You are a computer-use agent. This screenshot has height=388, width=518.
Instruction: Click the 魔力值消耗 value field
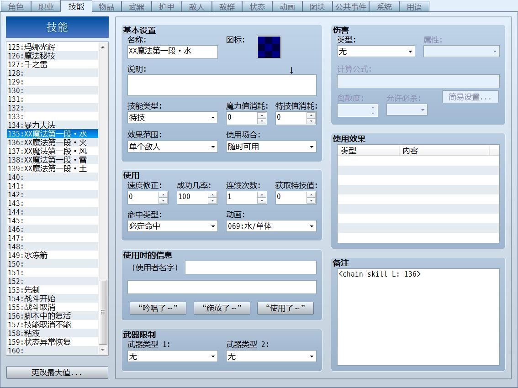(242, 118)
